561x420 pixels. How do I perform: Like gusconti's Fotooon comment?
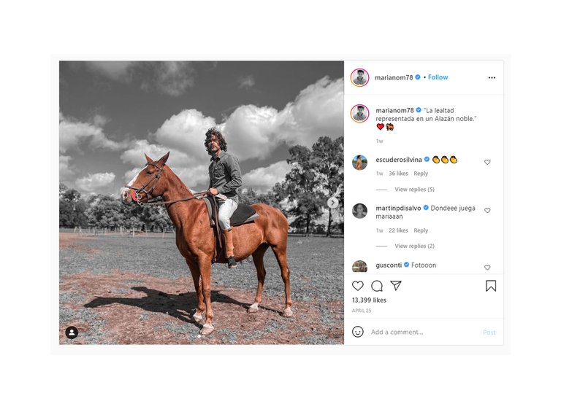[x=487, y=267]
